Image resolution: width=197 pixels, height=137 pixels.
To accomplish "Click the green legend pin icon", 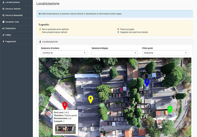I will [x=40, y=29].
